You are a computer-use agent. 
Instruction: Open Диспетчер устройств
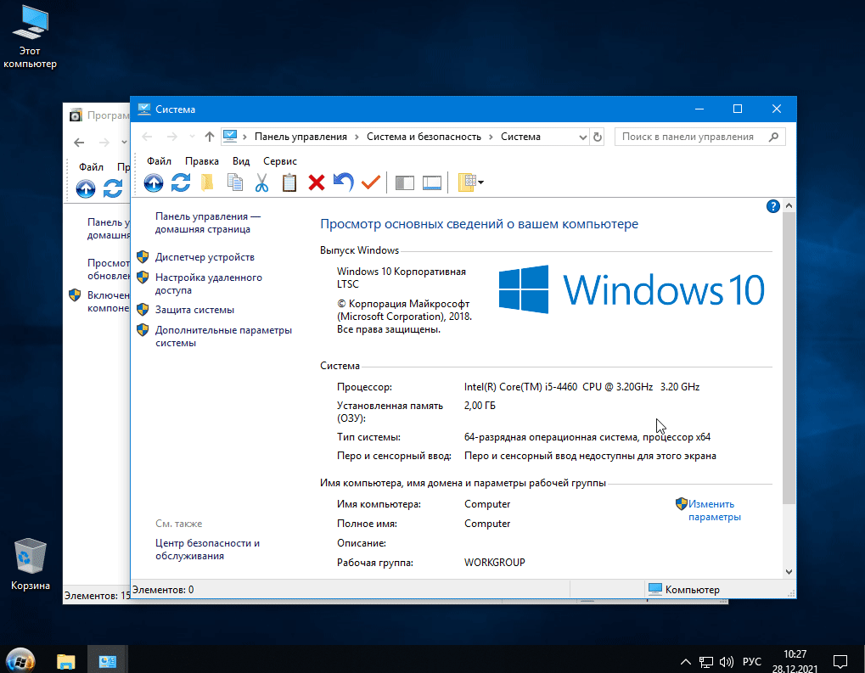(x=205, y=257)
